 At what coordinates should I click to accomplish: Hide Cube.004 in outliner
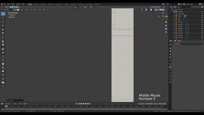click(x=202, y=29)
